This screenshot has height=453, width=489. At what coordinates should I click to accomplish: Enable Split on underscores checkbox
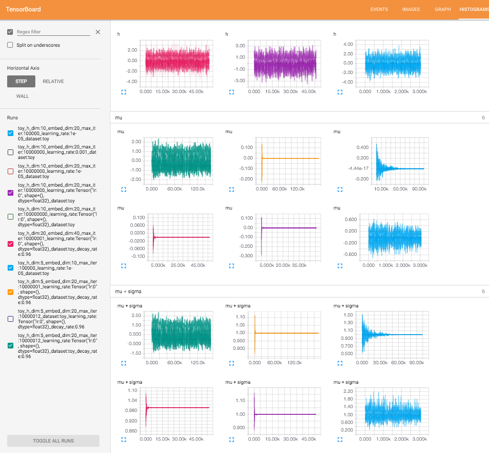(x=11, y=45)
